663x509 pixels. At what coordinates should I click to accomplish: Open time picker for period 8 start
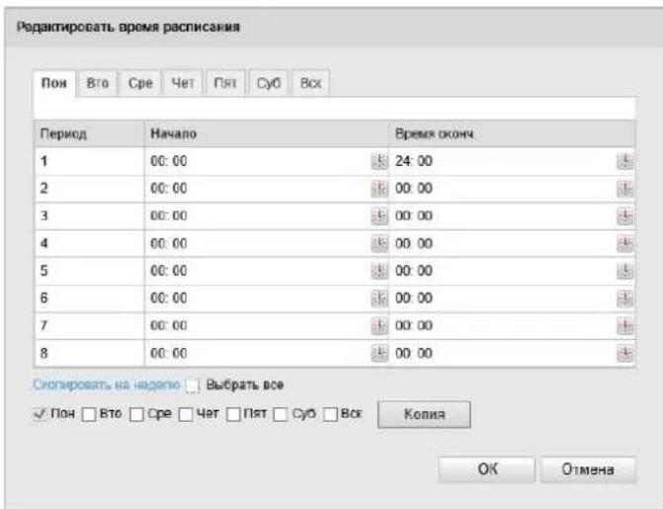pos(379,353)
